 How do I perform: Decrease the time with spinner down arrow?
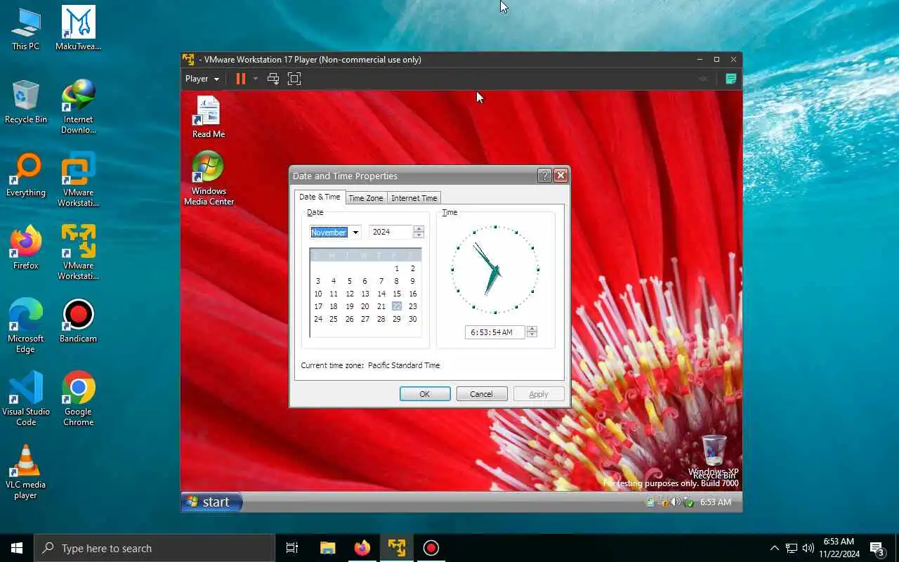click(x=532, y=335)
